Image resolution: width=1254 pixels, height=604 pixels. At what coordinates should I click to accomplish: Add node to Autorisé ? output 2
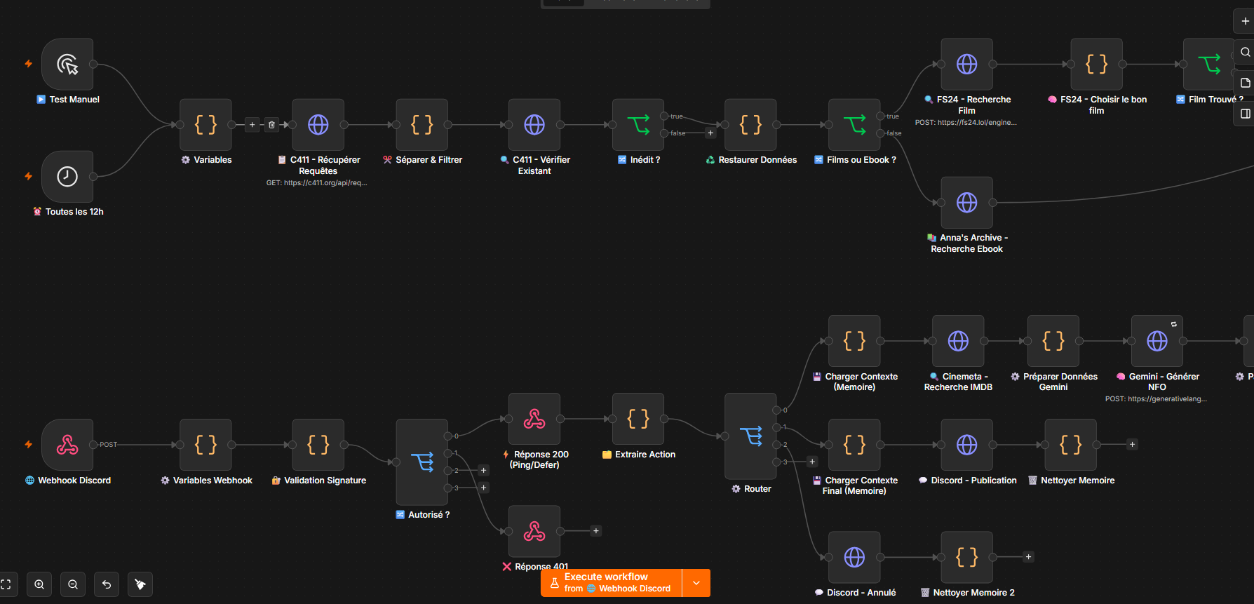click(483, 470)
